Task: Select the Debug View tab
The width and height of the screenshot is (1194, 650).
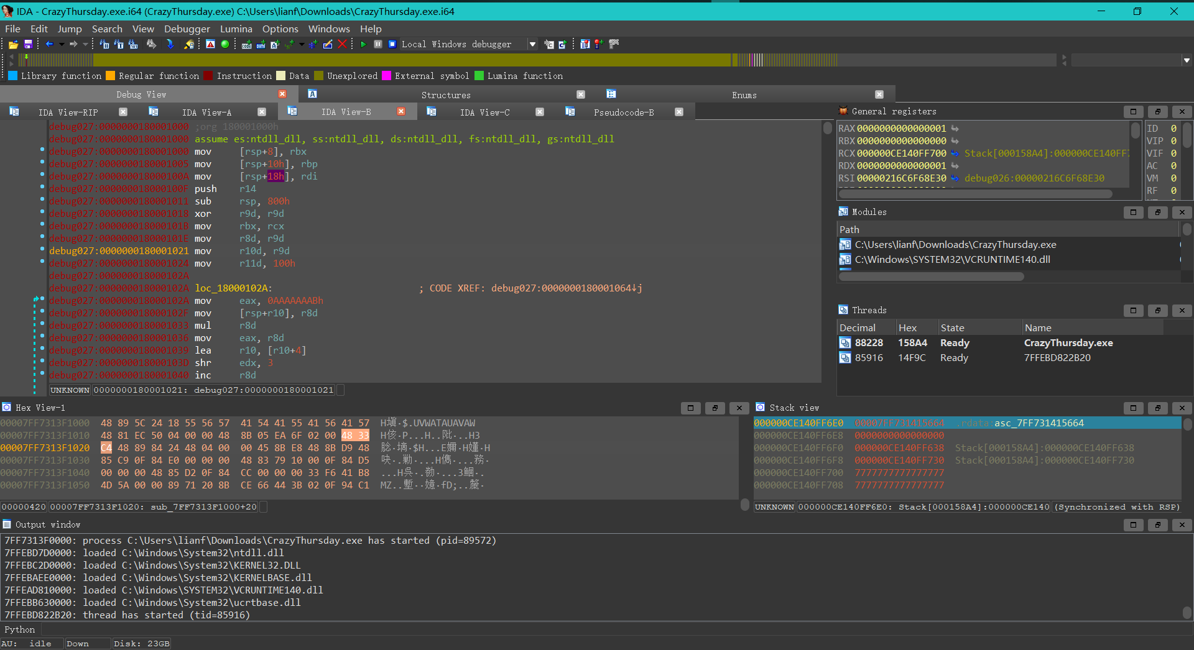Action: (x=141, y=94)
